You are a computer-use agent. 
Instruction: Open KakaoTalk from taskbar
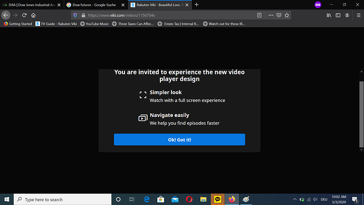coord(217,199)
